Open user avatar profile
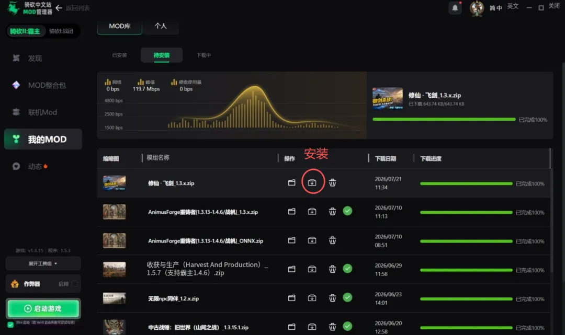The image size is (565, 335). point(477,8)
